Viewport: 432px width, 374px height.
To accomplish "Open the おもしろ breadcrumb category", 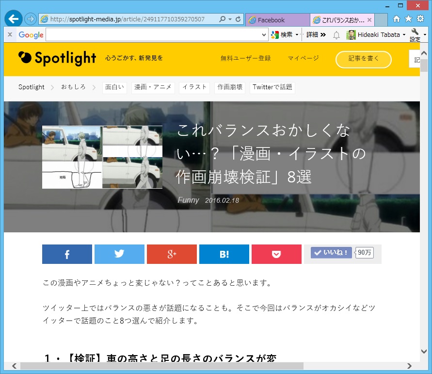I will (73, 87).
